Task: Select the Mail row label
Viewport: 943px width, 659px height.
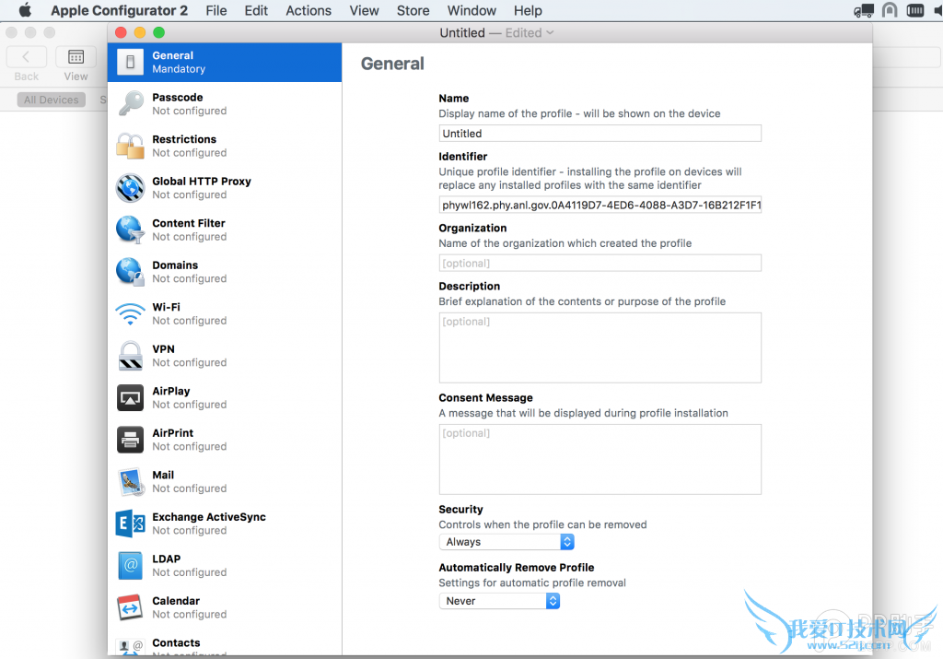Action: [163, 475]
